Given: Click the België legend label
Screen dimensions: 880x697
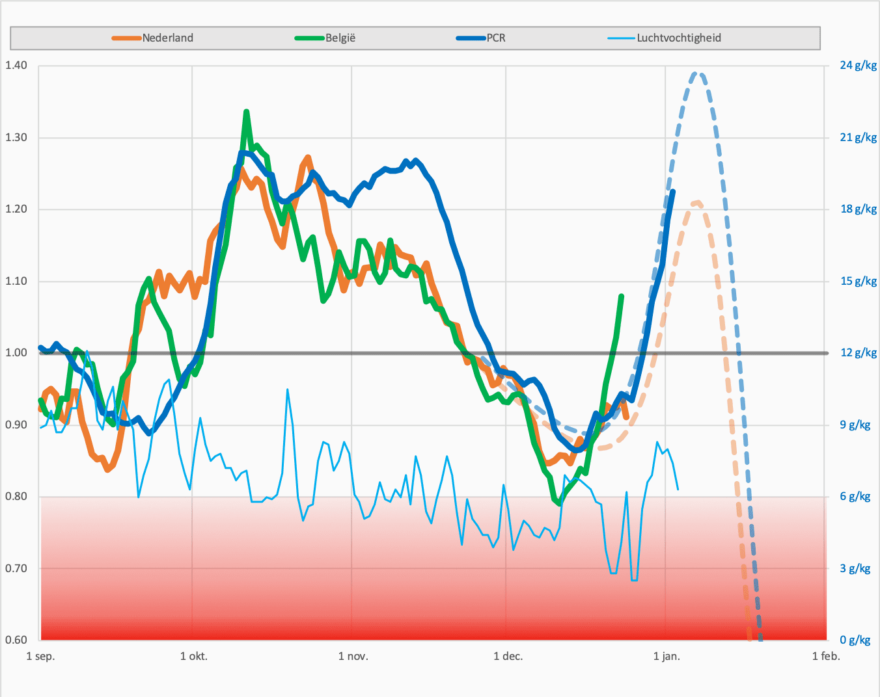Looking at the screenshot, I should (340, 38).
